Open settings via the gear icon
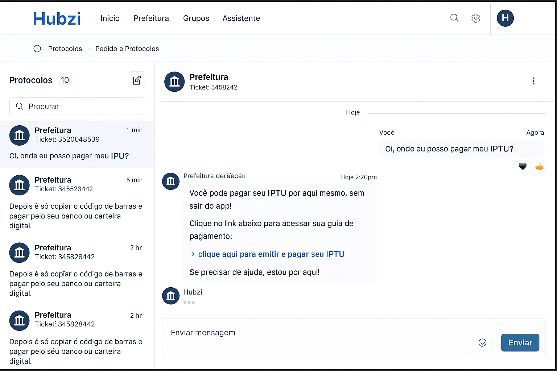 pyautogui.click(x=475, y=18)
